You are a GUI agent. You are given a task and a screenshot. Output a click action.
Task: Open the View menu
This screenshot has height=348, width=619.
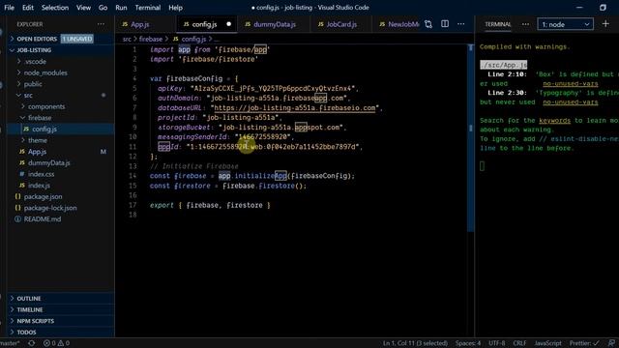83,8
